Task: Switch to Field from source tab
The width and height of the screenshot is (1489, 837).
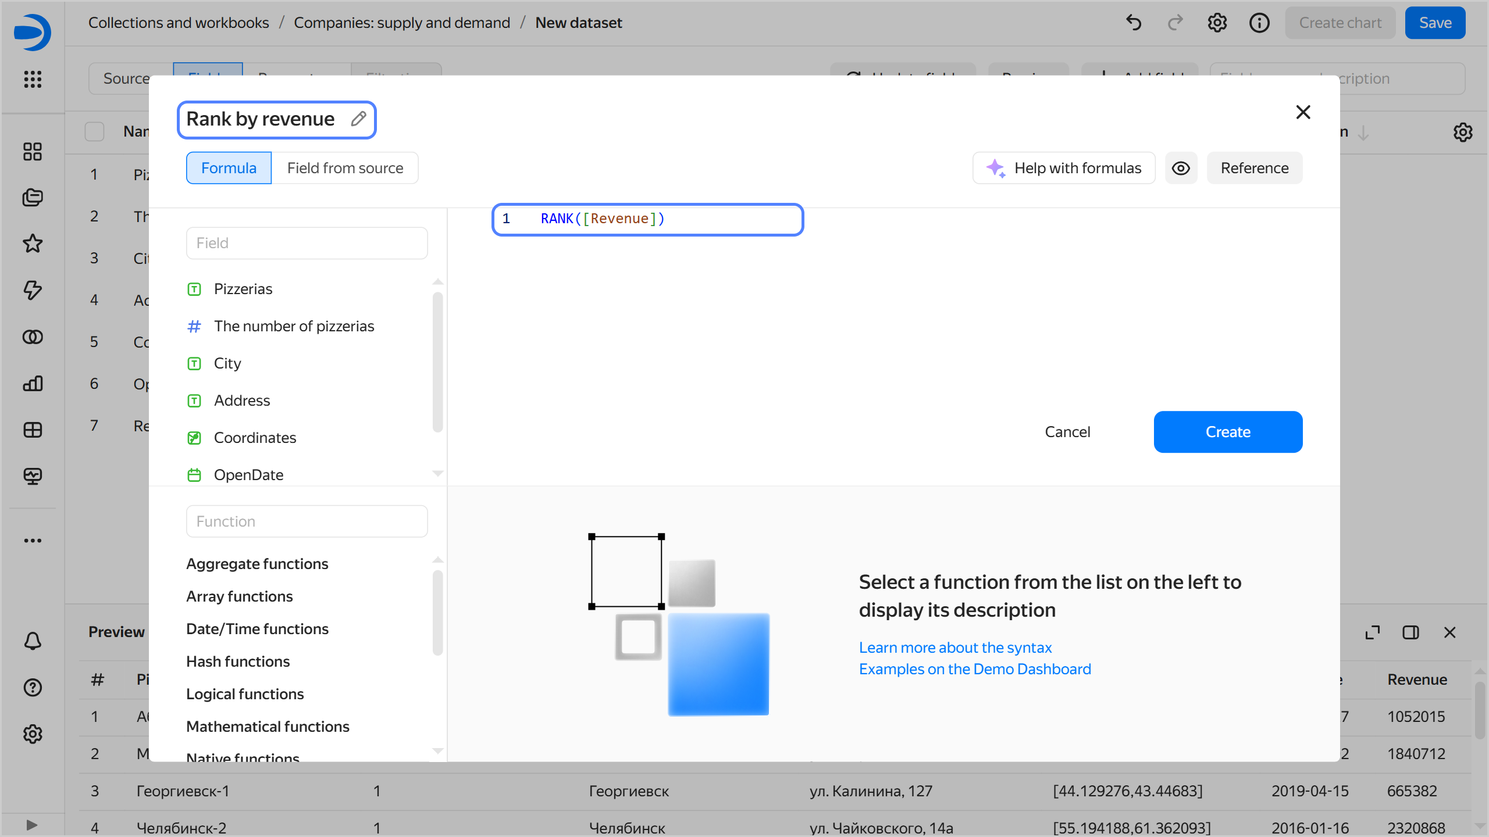Action: tap(345, 168)
